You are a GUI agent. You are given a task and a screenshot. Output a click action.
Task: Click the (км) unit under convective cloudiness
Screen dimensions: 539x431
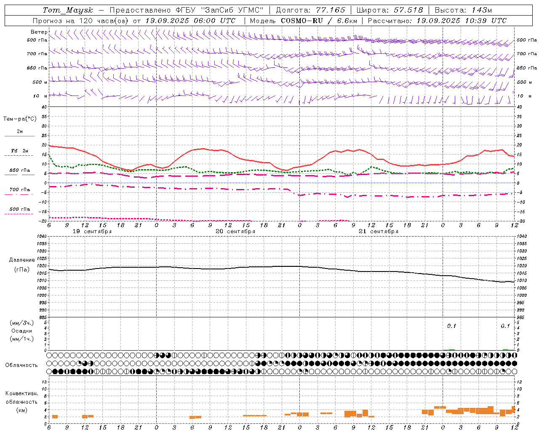click(21, 410)
